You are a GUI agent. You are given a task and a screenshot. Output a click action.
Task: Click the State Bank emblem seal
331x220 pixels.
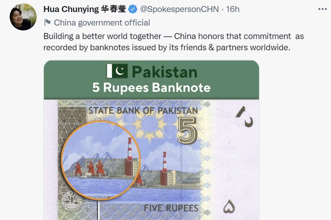point(70,200)
